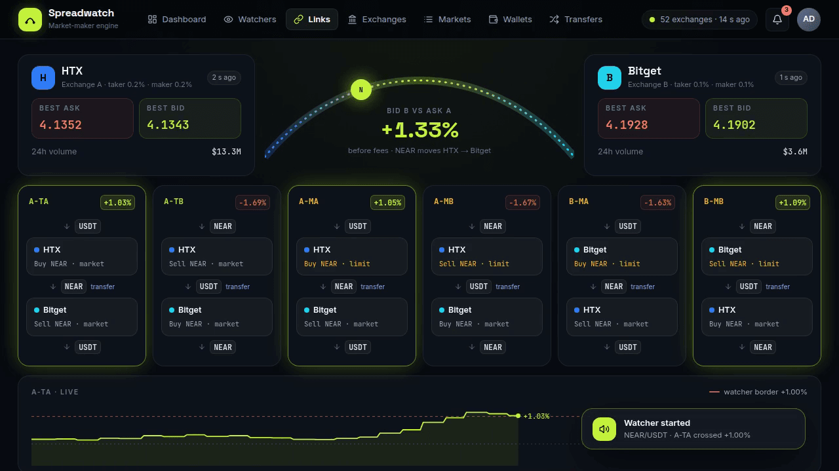
Task: Click the $3.6M 24h volume value
Action: click(x=795, y=152)
